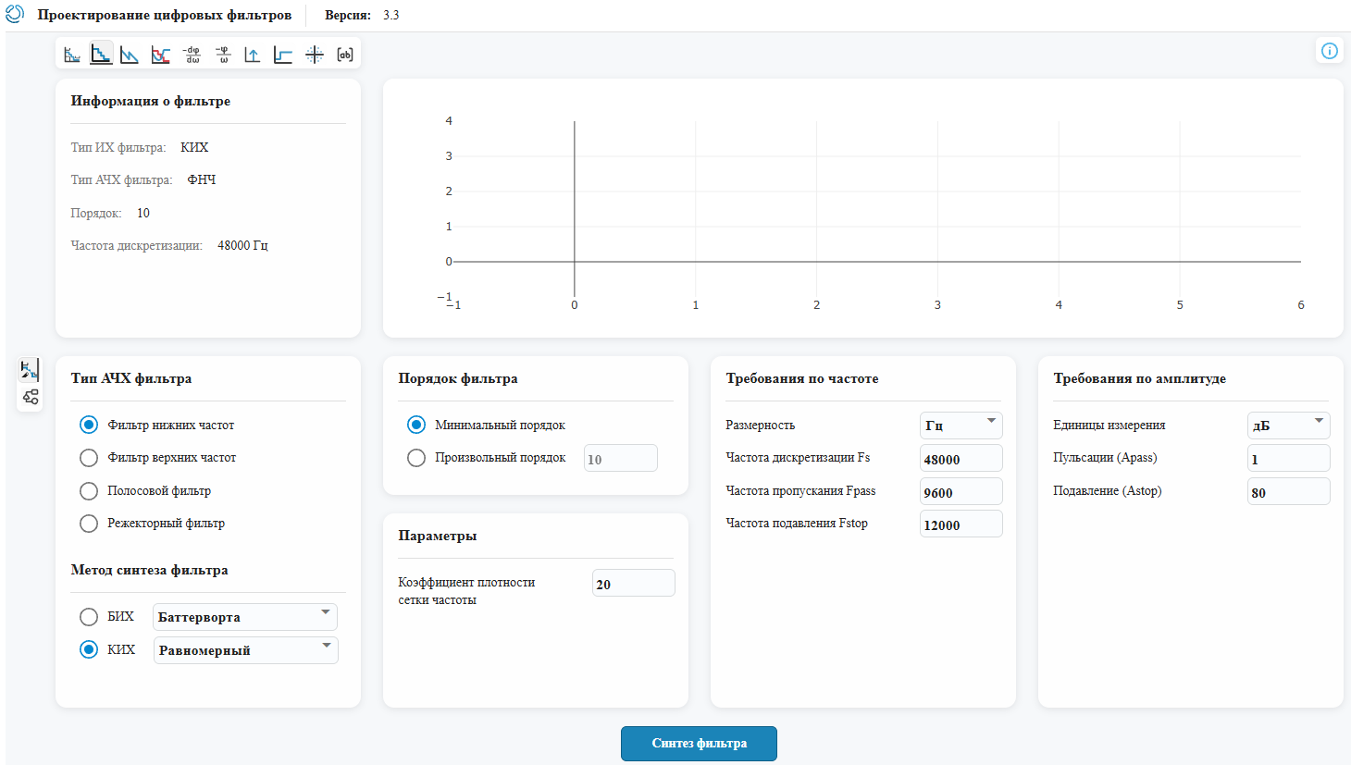This screenshot has width=1351, height=765.
Task: Click the Частота пропускания Fpass field
Action: pos(961,492)
